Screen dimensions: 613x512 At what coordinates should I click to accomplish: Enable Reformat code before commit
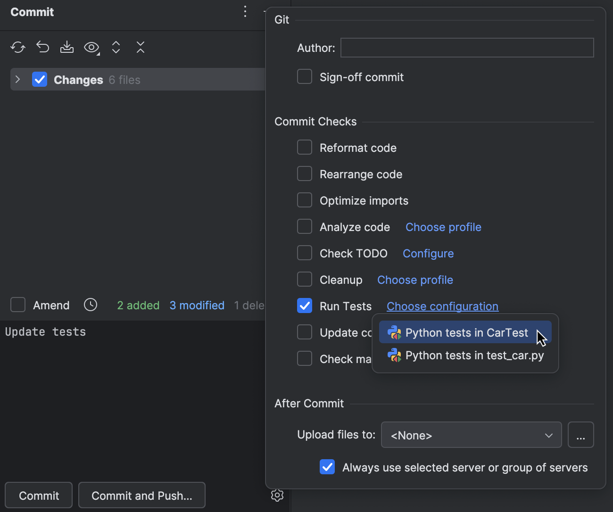[304, 147]
